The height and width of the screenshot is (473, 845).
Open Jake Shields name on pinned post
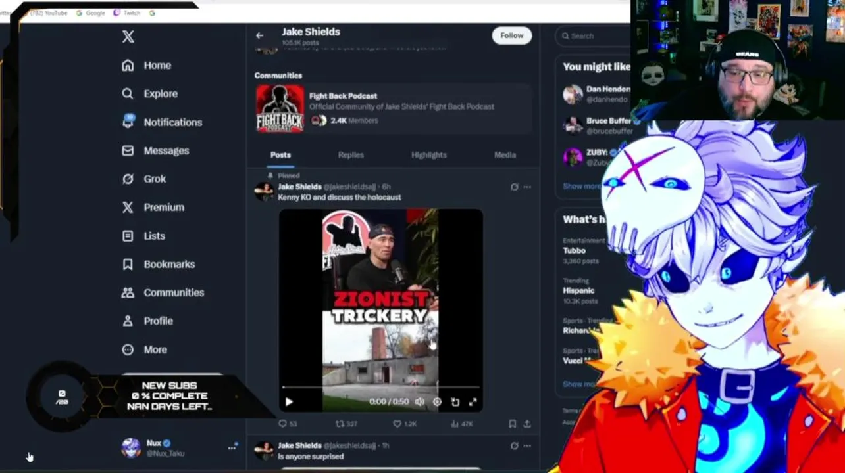point(299,187)
